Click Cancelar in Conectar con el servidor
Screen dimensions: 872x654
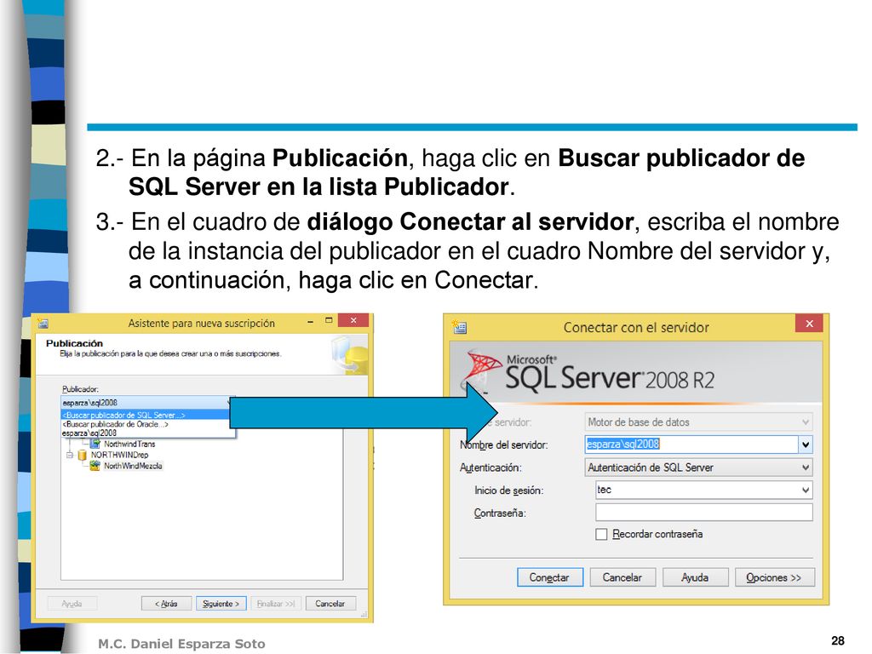tap(622, 577)
